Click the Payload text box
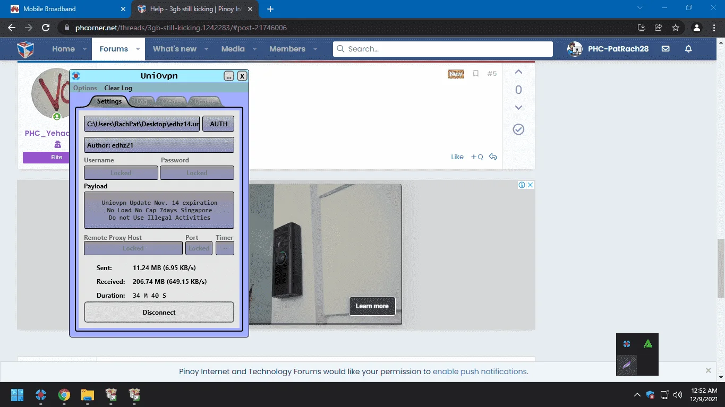This screenshot has width=725, height=407. point(159,210)
